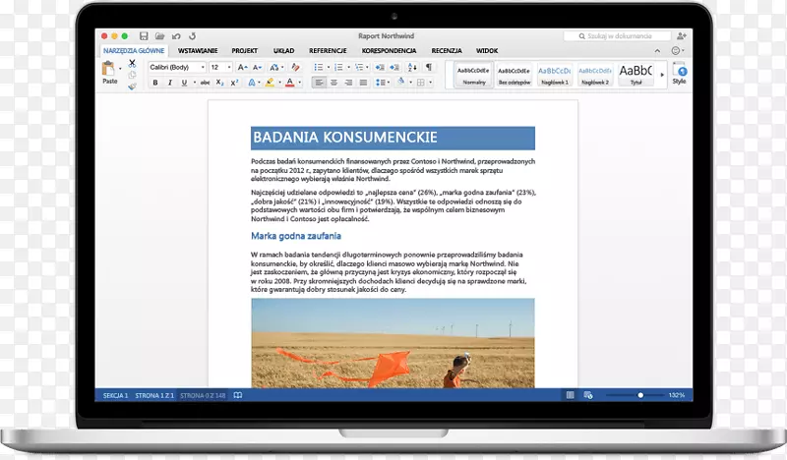787x460 pixels.
Task: Show paragraph marks with pilcrow icon
Action: 429,67
